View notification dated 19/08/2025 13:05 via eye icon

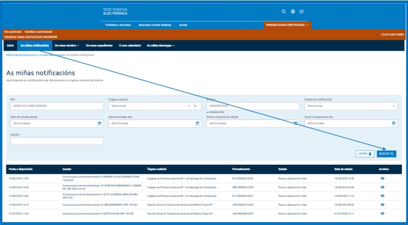point(382,178)
